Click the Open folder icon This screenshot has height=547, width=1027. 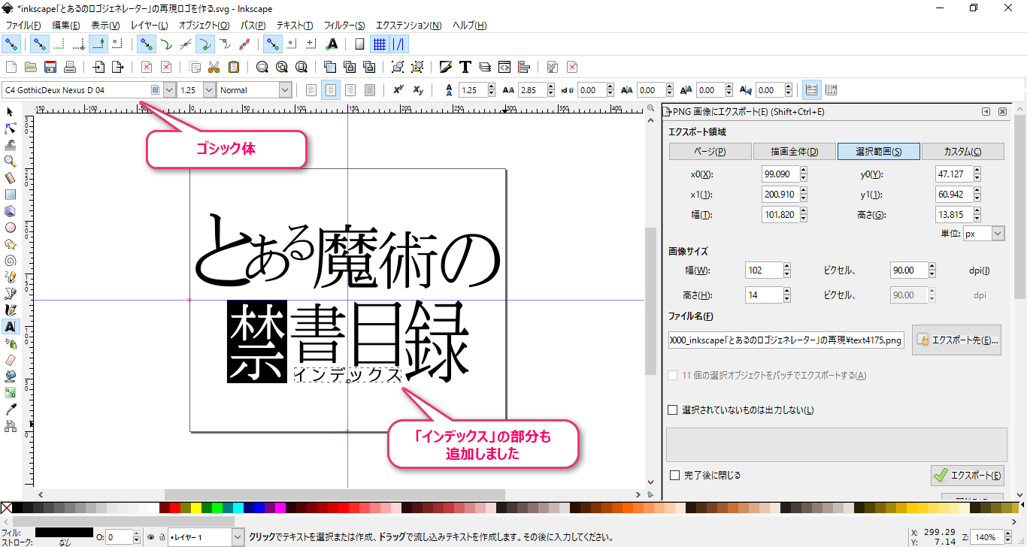click(31, 67)
